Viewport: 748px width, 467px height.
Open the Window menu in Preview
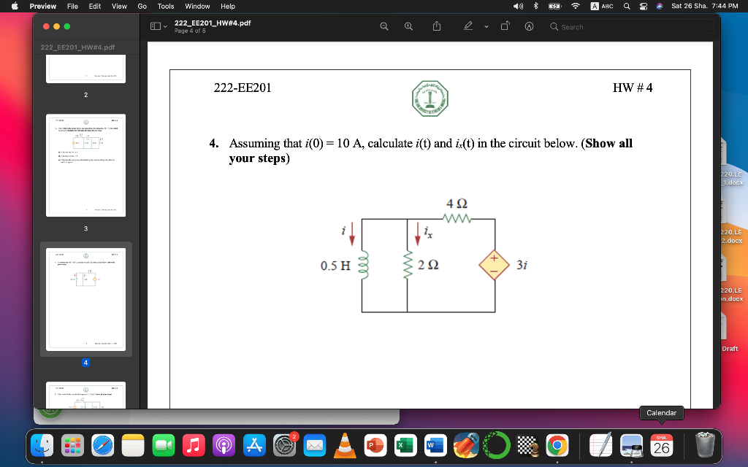pos(196,6)
